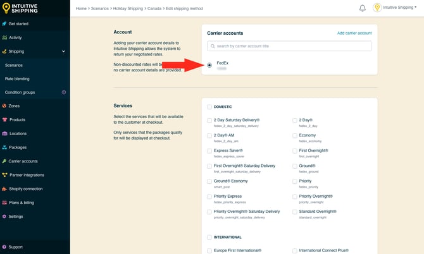Image resolution: width=424 pixels, height=254 pixels.
Task: Click the carrier account search field
Action: coord(289,46)
